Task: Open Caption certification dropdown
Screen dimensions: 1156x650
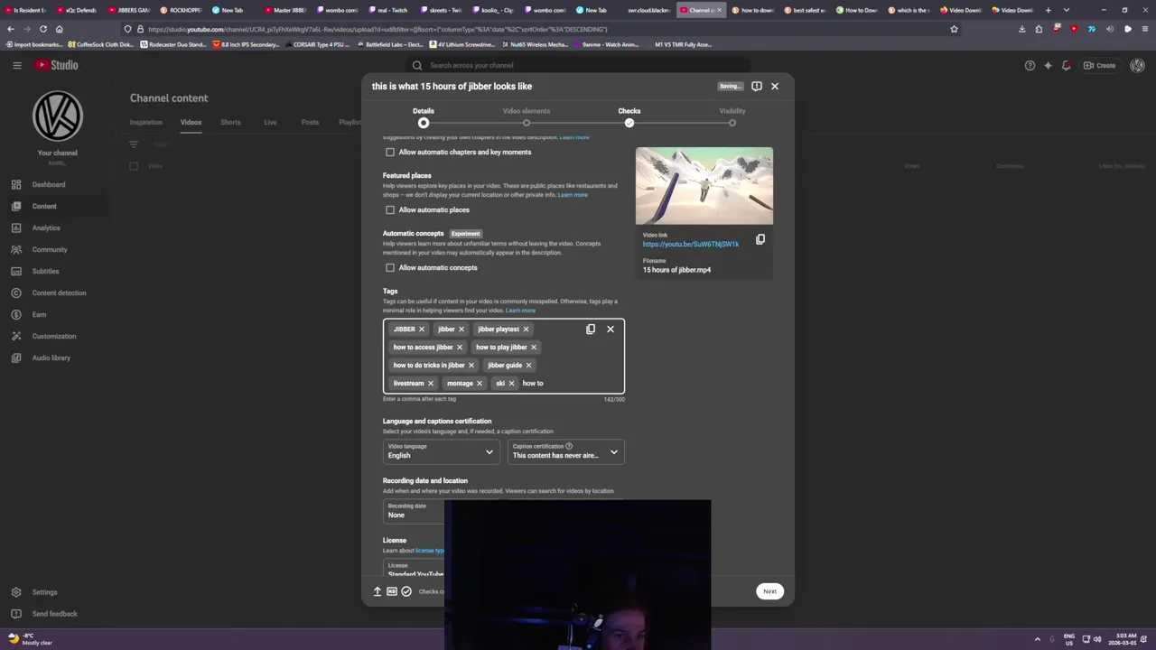Action: (565, 451)
